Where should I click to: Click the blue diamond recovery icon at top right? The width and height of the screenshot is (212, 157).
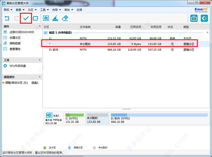pyautogui.click(x=204, y=18)
